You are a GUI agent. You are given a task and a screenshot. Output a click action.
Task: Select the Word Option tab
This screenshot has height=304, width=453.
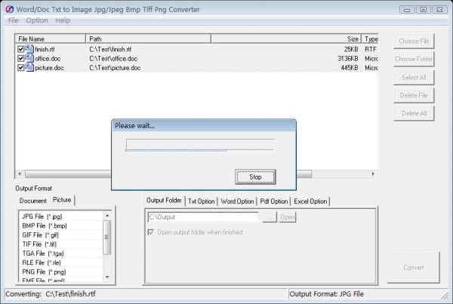(237, 201)
